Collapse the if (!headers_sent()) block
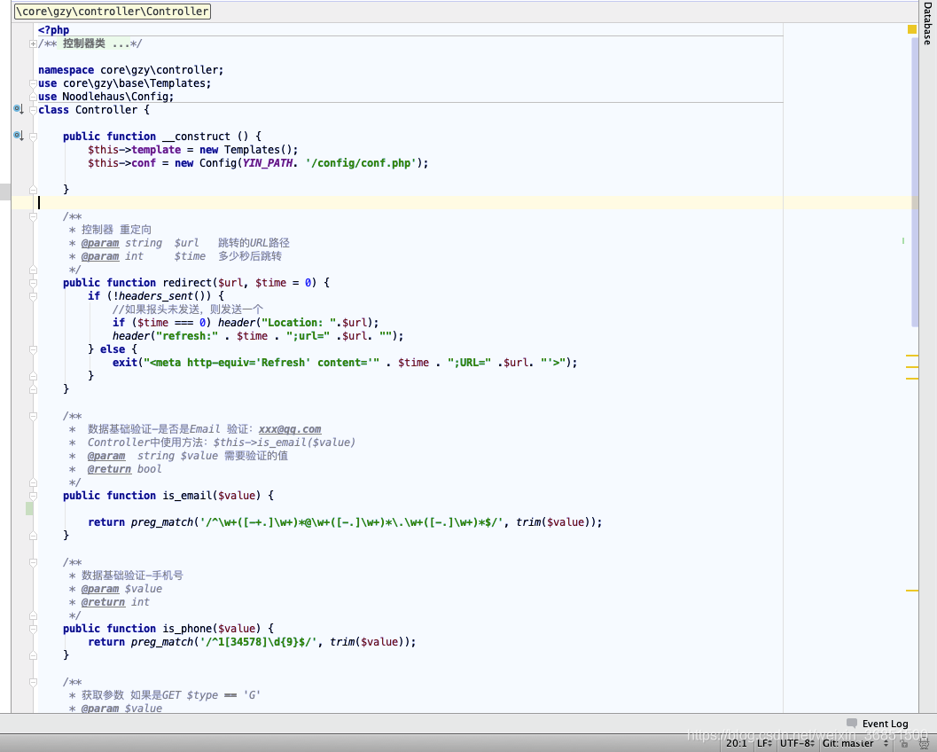The width and height of the screenshot is (937, 752). [34, 296]
